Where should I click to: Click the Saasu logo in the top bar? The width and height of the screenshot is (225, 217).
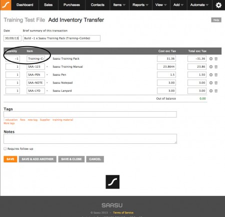click(x=5, y=5)
